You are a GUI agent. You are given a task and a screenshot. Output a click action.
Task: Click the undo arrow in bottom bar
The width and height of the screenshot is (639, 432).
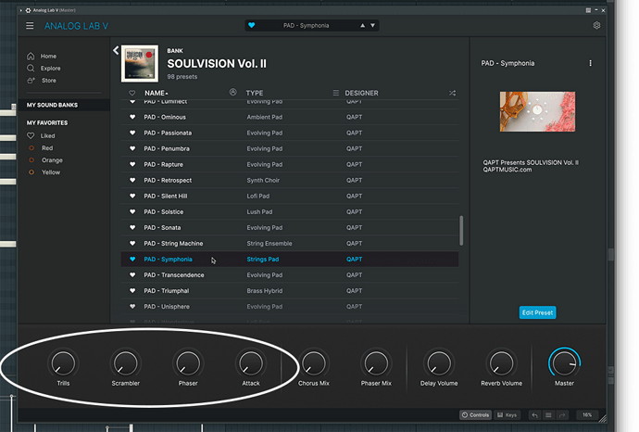(534, 415)
